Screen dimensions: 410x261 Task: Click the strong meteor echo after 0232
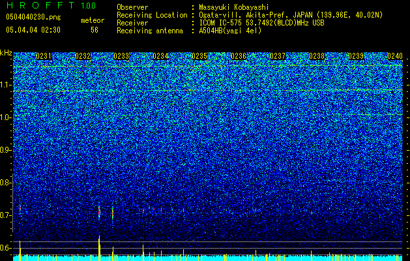coord(99,212)
